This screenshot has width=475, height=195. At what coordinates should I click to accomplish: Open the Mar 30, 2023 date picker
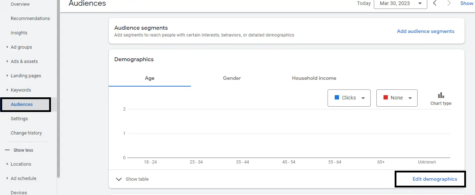point(400,4)
